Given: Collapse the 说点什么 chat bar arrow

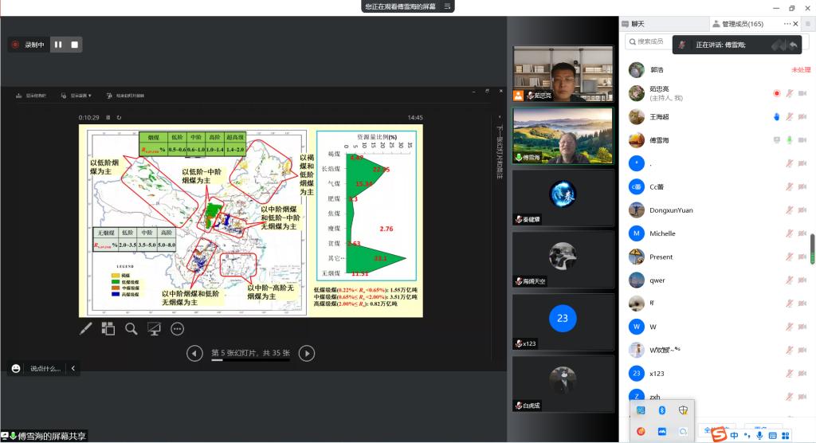Looking at the screenshot, I should pos(73,368).
